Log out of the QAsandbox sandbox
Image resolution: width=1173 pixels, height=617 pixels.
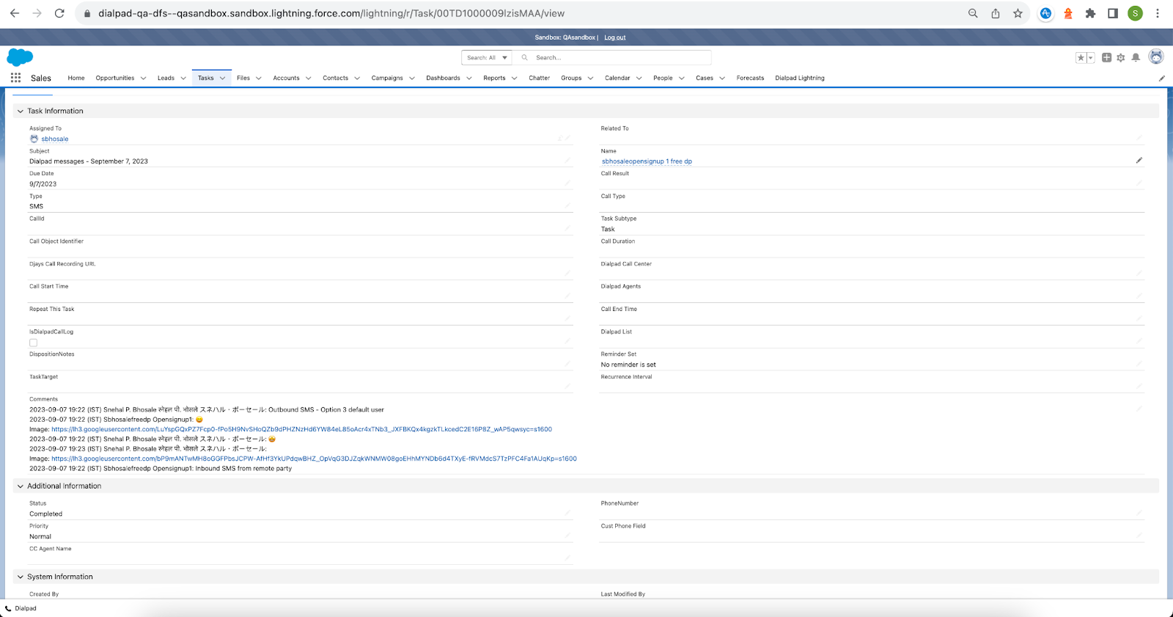(x=615, y=37)
